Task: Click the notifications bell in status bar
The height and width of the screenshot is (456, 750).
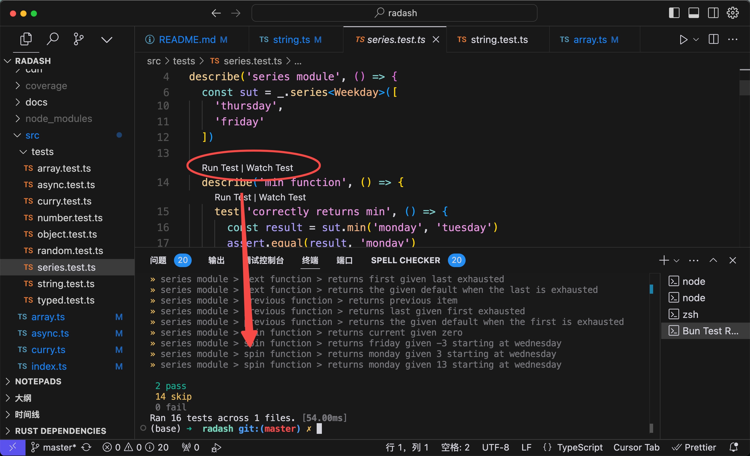Action: (734, 447)
